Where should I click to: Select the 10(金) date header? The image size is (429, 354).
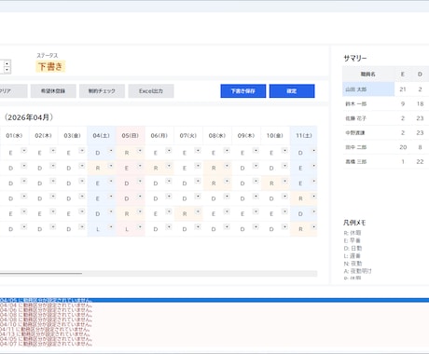275,136
